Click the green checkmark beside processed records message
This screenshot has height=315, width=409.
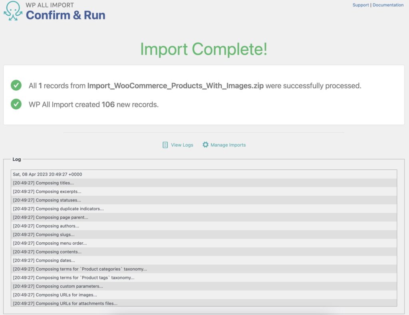tap(16, 85)
